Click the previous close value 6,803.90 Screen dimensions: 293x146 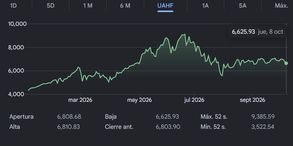[x=168, y=127]
